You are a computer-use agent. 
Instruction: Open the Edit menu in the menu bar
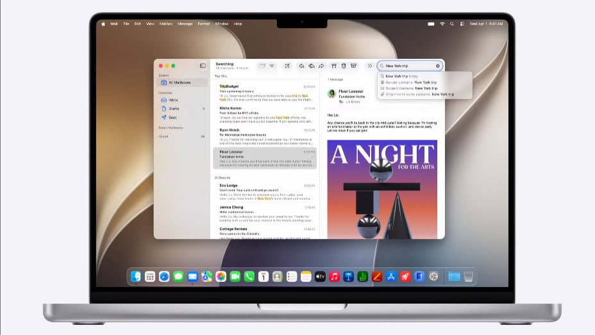coord(137,24)
